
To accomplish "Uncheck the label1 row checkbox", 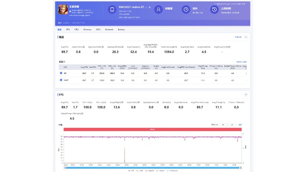I will click(x=61, y=80).
